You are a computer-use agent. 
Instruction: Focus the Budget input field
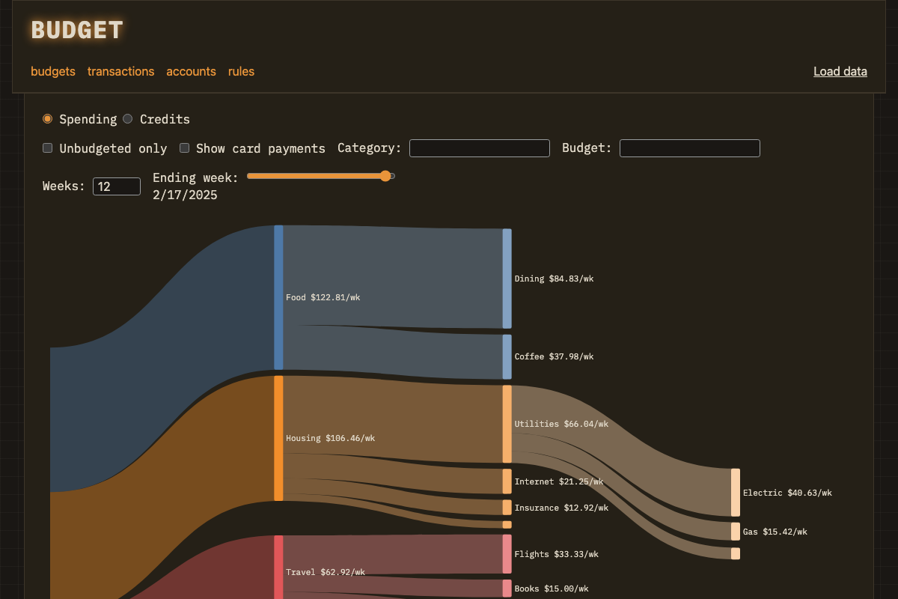click(x=690, y=148)
